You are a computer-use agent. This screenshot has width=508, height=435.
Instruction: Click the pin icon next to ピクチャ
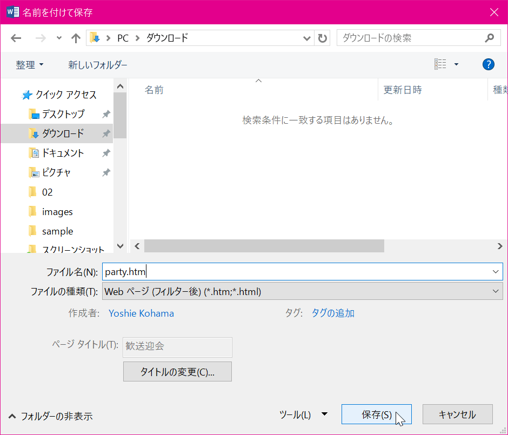point(106,172)
